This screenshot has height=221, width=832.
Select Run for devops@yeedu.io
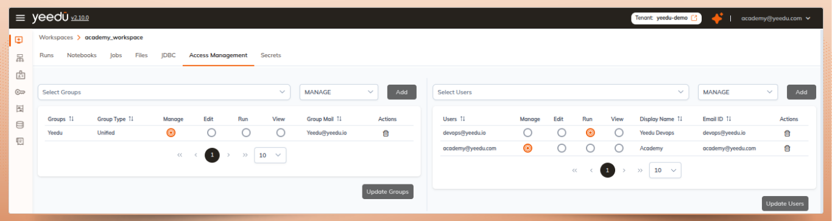click(590, 132)
